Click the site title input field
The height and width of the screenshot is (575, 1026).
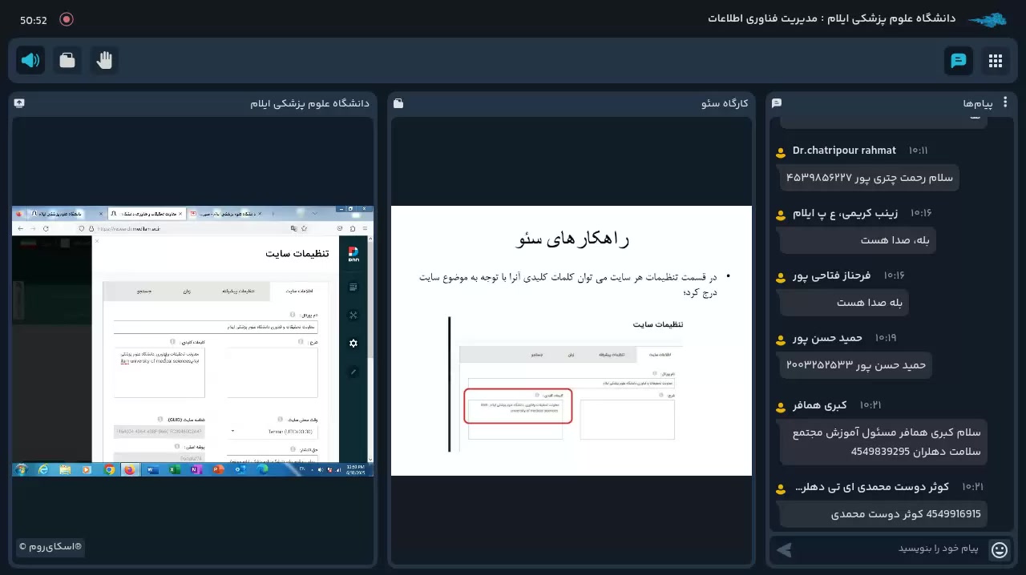tap(216, 328)
